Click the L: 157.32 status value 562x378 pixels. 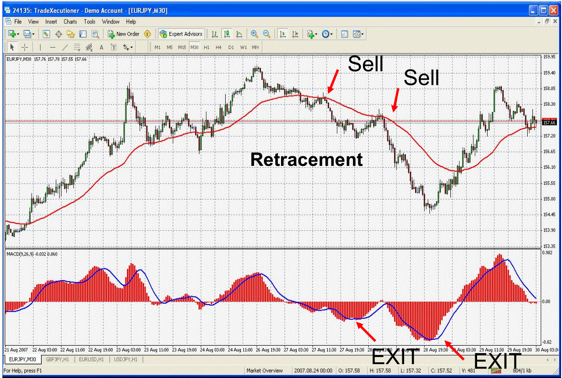tap(411, 370)
